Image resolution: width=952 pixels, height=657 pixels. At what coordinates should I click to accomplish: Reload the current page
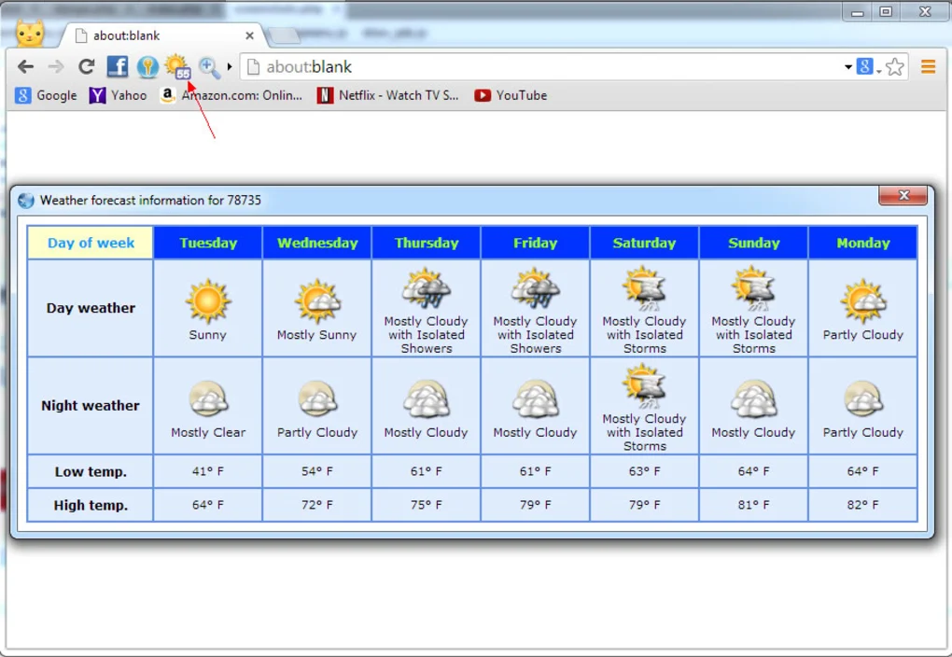(x=86, y=66)
